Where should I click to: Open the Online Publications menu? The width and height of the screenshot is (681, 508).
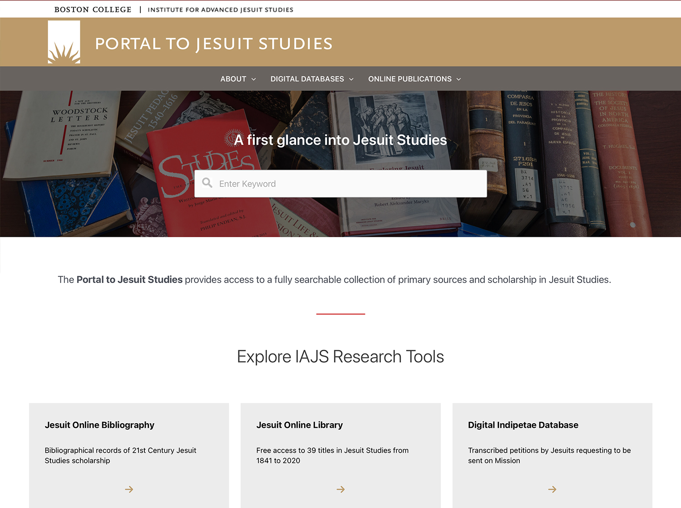point(410,79)
